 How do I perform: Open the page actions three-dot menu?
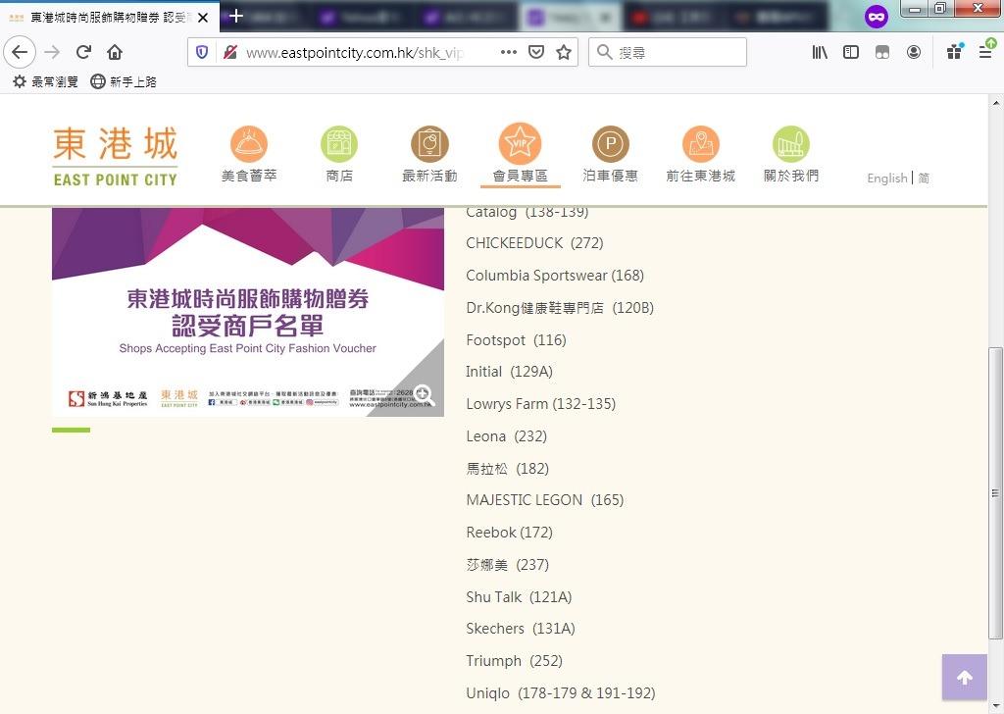click(509, 52)
